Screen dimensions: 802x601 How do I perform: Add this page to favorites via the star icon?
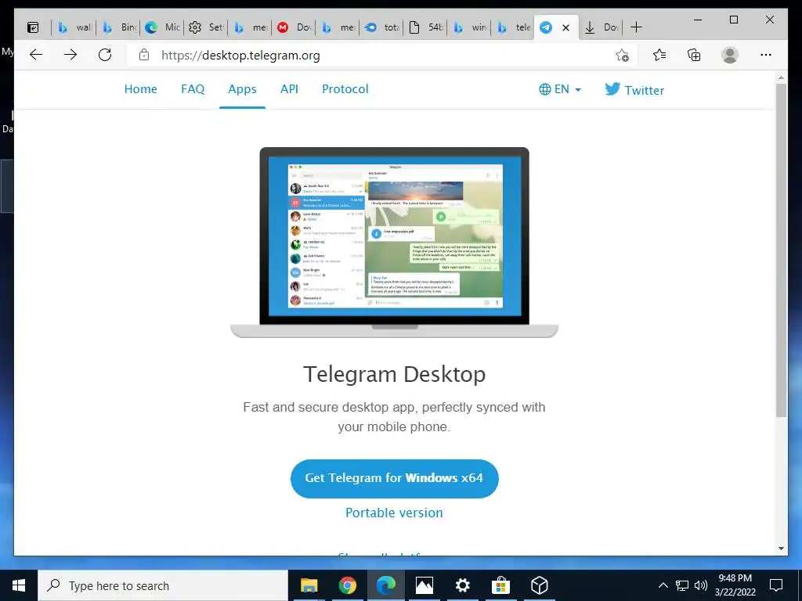pyautogui.click(x=622, y=56)
